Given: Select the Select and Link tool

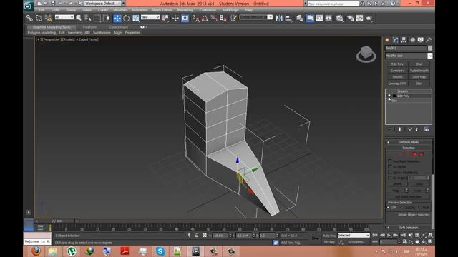Looking at the screenshot, I should pos(29,18).
